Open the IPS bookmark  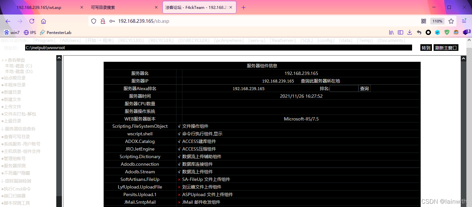[x=30, y=33]
